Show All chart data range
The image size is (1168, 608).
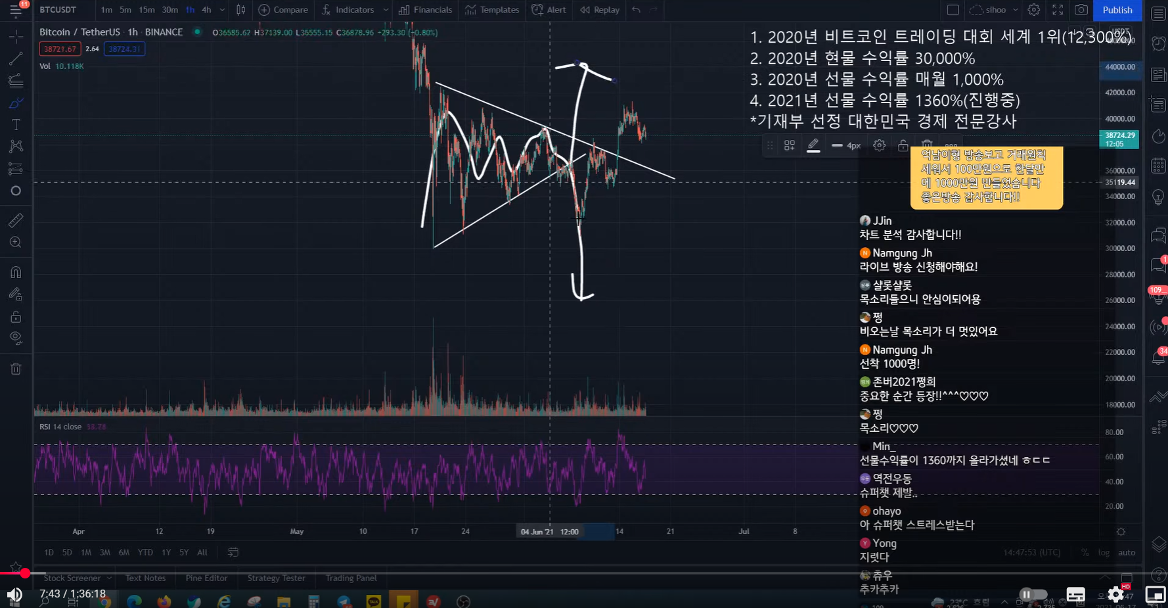[202, 552]
